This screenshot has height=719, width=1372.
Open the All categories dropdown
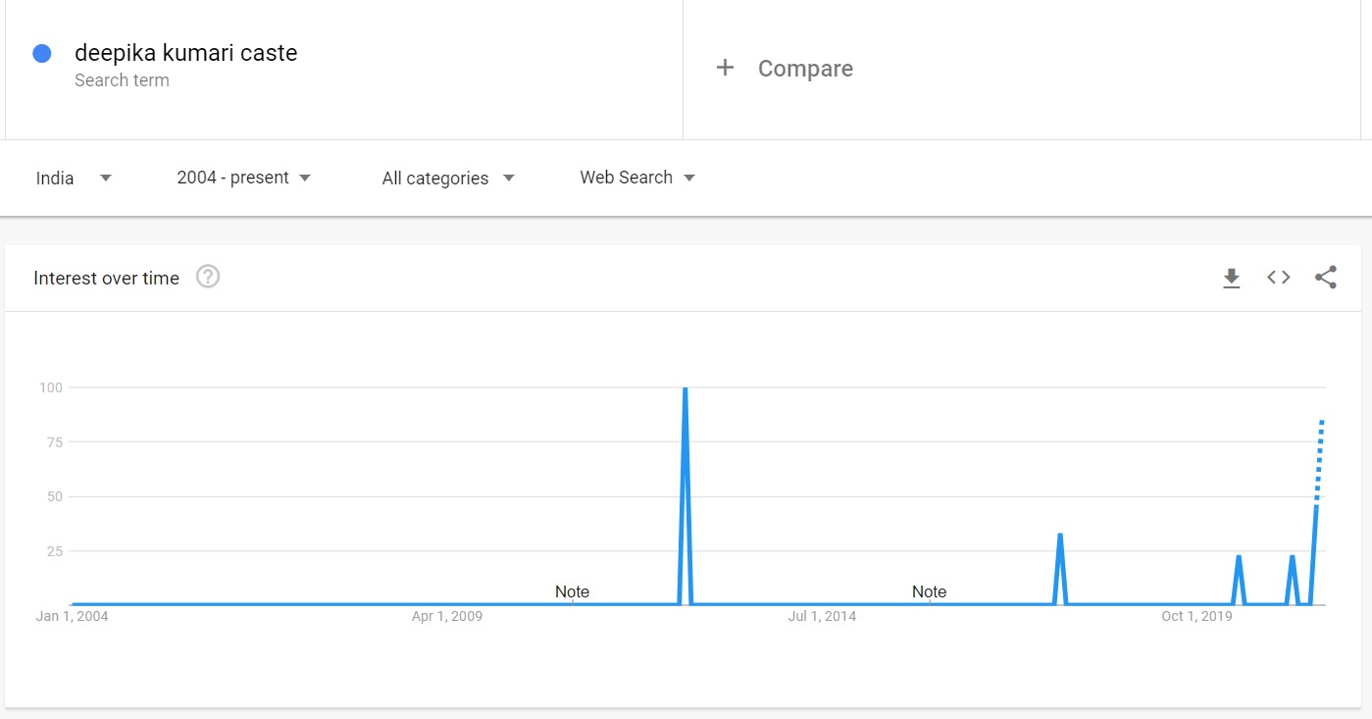pos(448,178)
